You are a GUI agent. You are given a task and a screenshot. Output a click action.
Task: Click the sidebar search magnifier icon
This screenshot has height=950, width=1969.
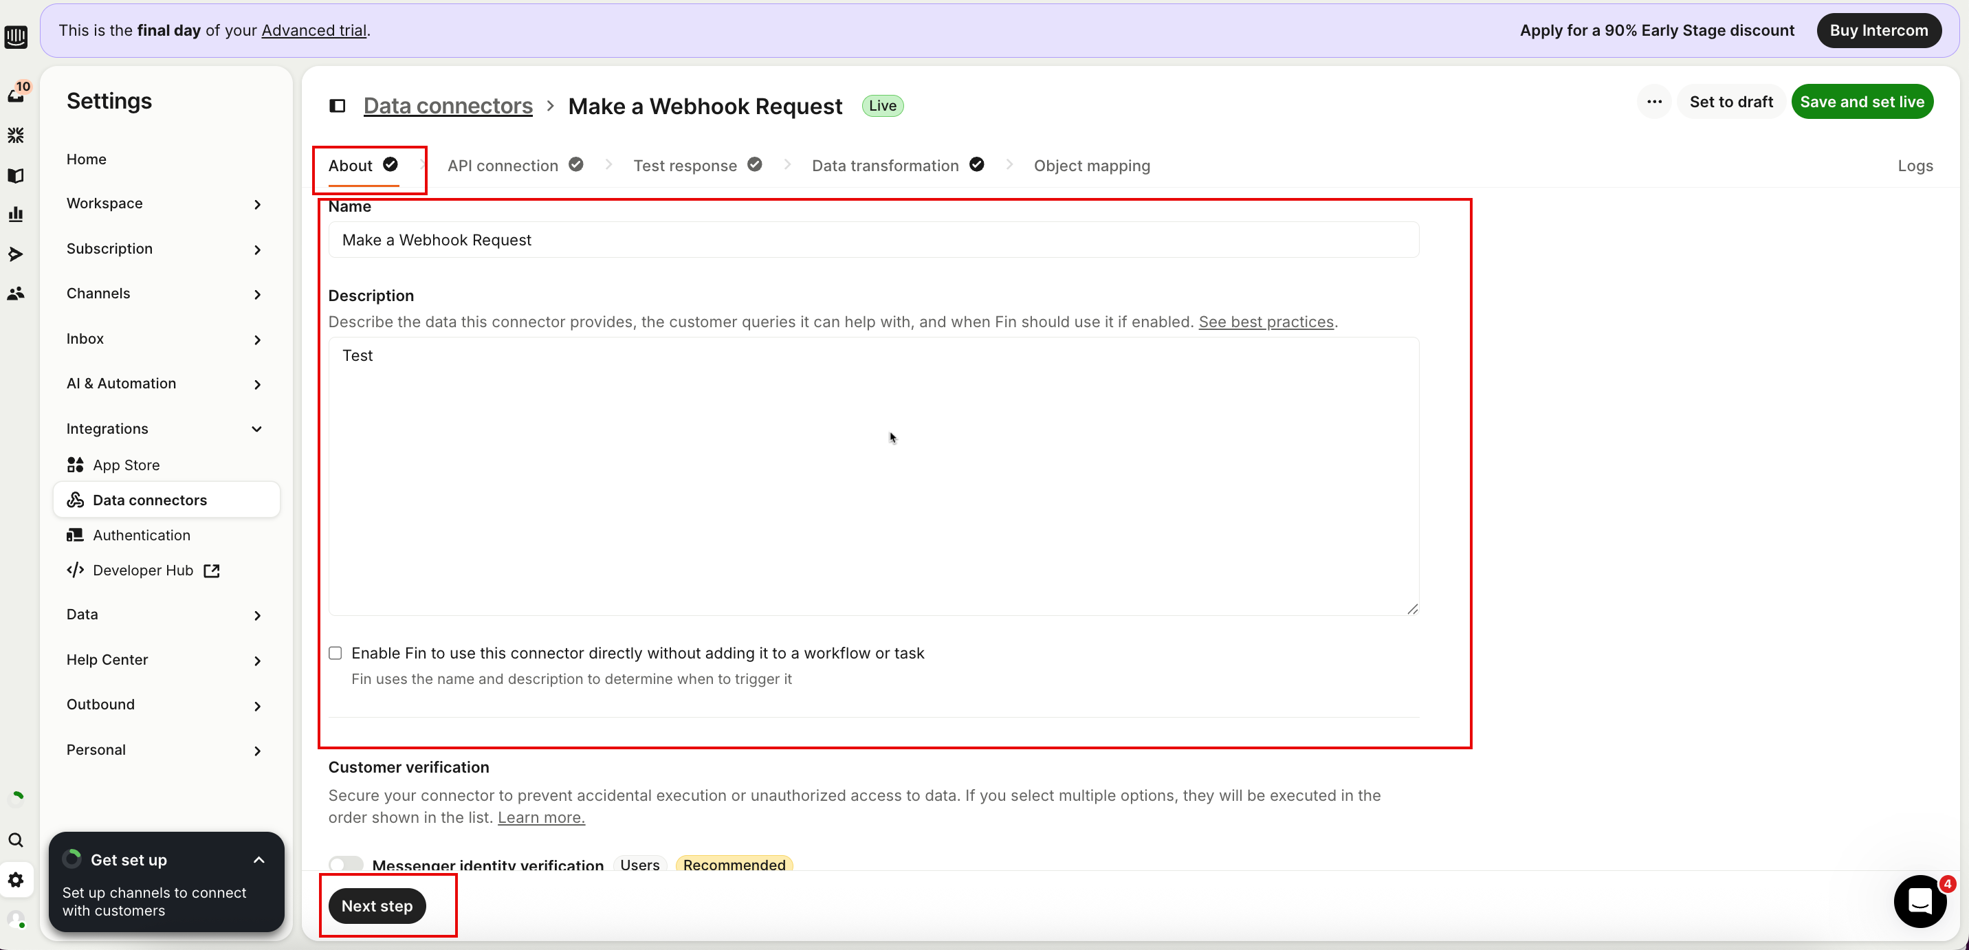[16, 840]
